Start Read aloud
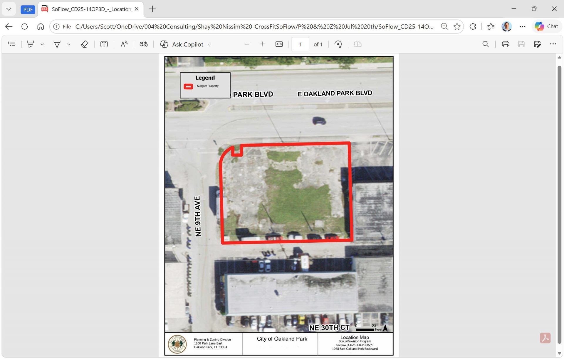This screenshot has width=564, height=359. (124, 44)
